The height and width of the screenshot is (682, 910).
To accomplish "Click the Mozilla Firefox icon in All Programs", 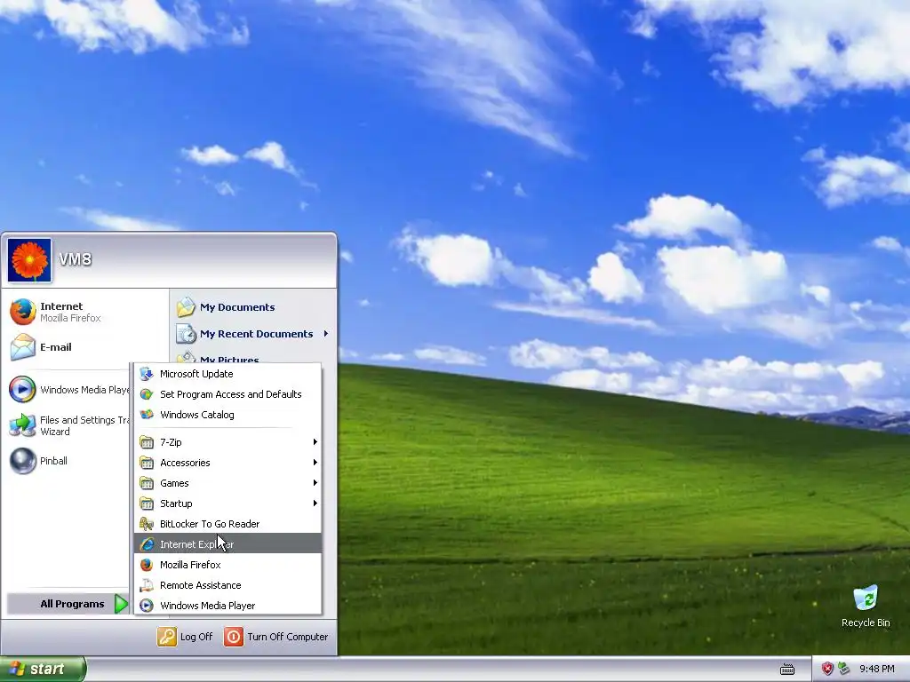I will tap(147, 565).
